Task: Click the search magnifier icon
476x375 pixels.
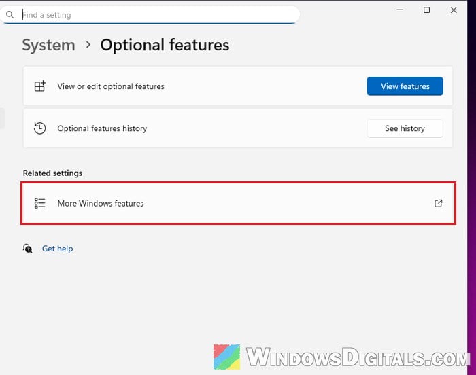Action: (x=10, y=14)
